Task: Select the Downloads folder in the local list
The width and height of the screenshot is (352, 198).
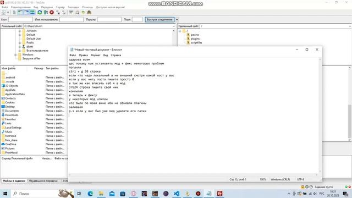Action: coord(12,115)
